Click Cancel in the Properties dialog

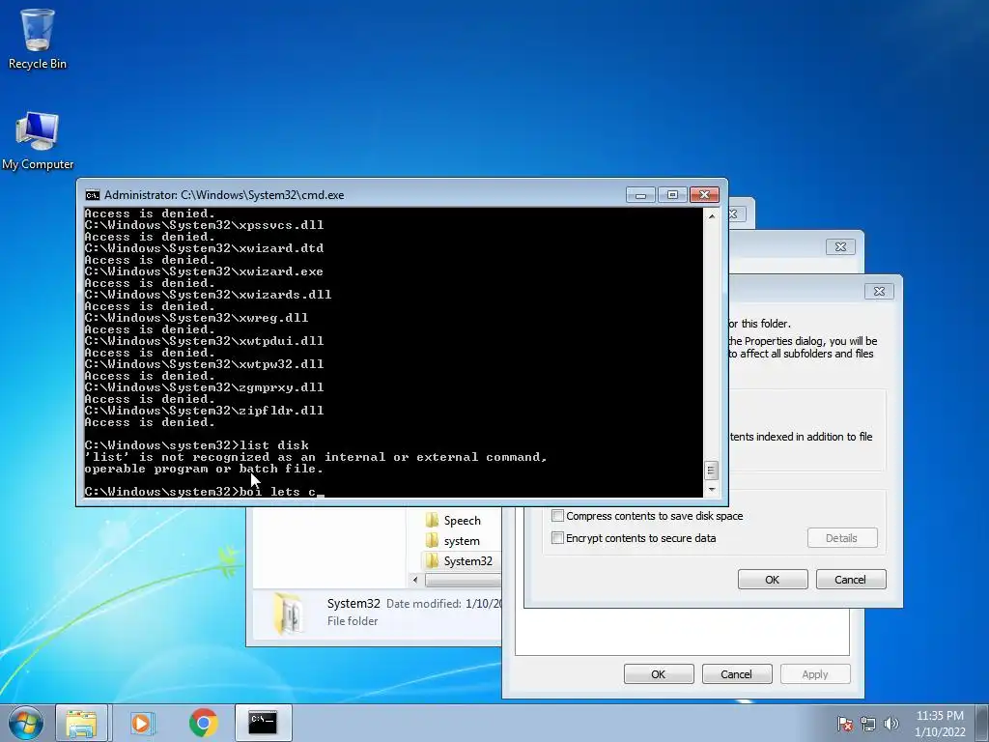[x=737, y=673]
